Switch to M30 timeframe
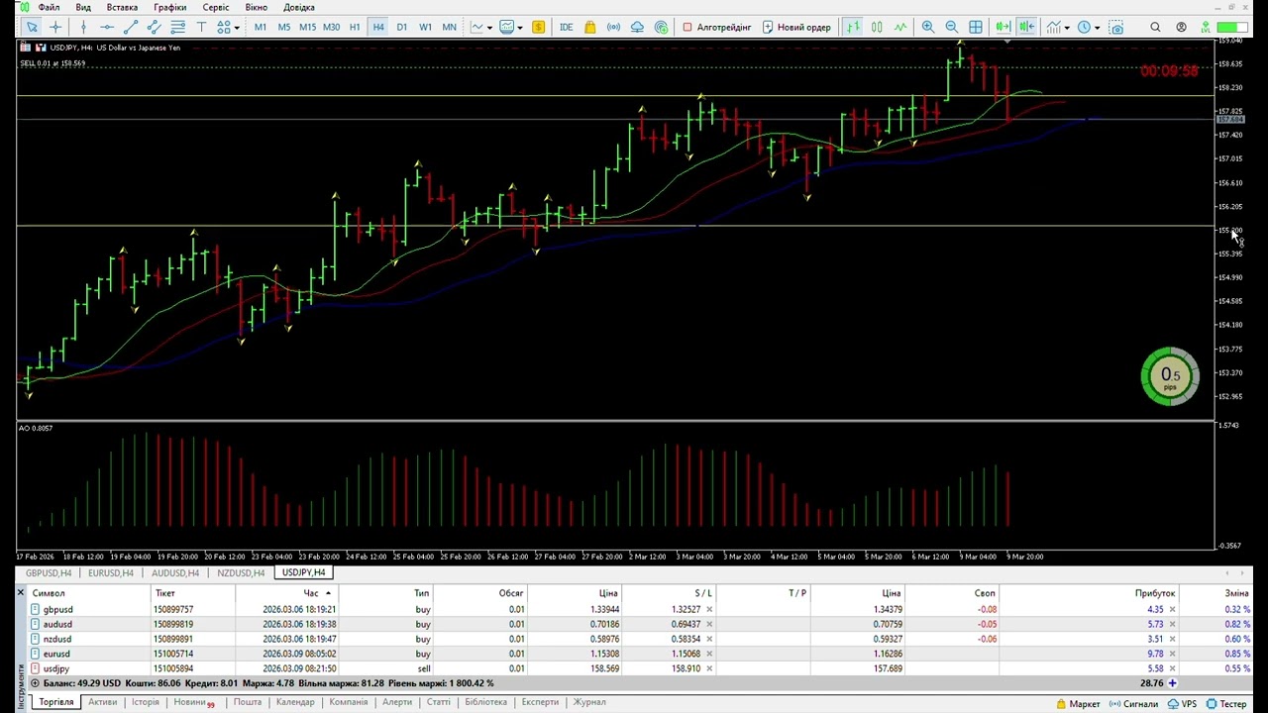The height and width of the screenshot is (713, 1268). [x=331, y=27]
